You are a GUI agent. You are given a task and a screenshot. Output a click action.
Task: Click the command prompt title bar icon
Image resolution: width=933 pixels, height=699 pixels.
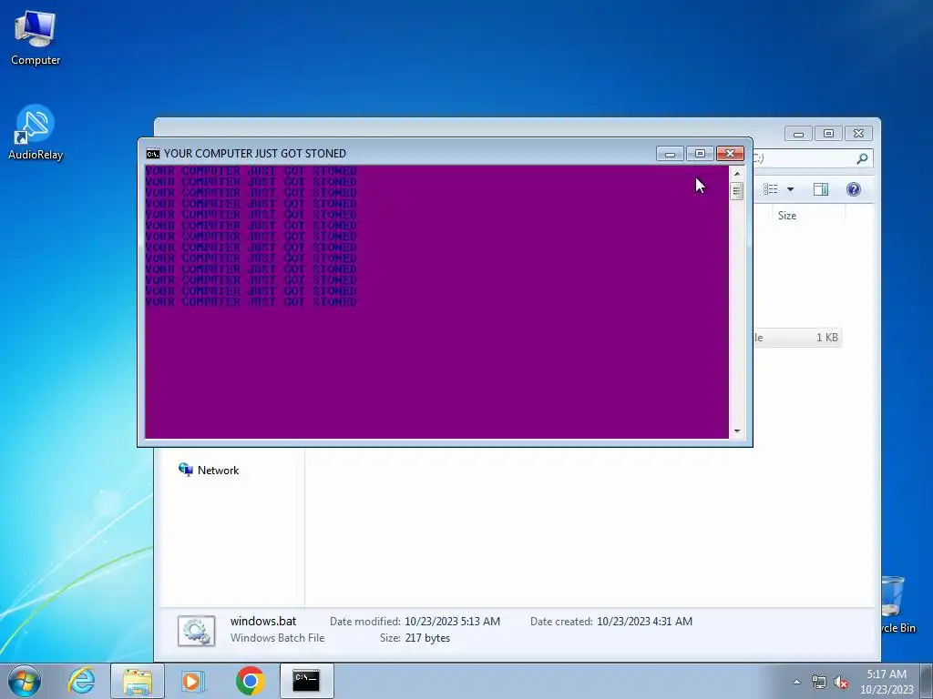point(153,154)
